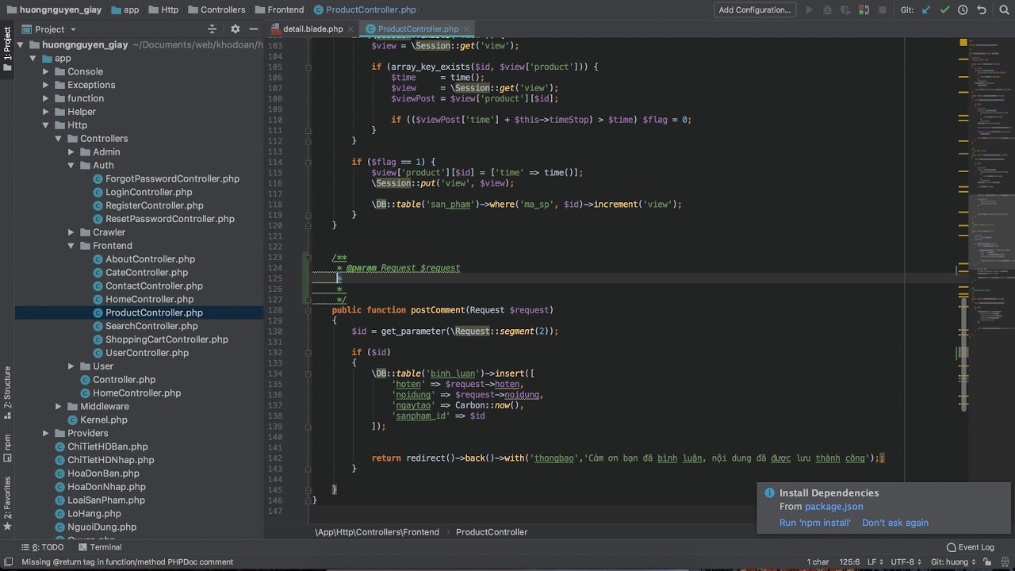Hide the Project panel with minimize icon

[x=253, y=29]
